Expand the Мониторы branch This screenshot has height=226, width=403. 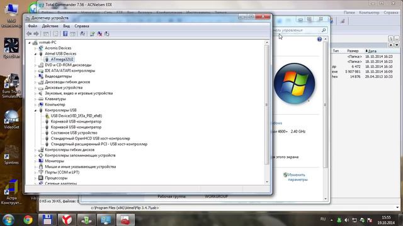35,161
